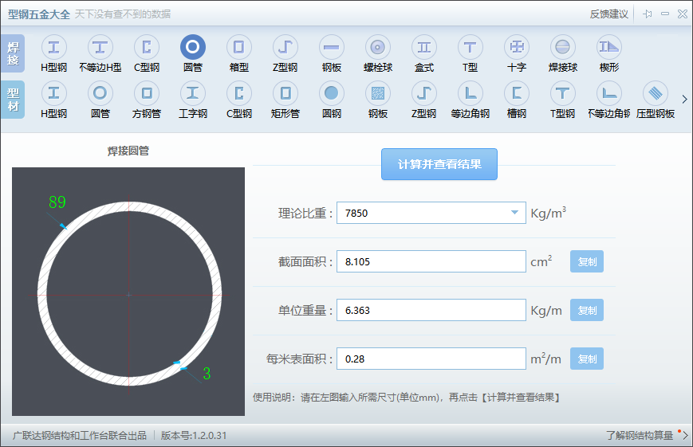Choose the 压型钢板 profiled sheet icon
Image resolution: width=693 pixels, height=447 pixels.
click(x=655, y=93)
